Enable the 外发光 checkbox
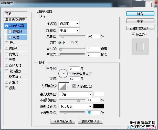This screenshot has width=158, height=130. tap(7, 82)
